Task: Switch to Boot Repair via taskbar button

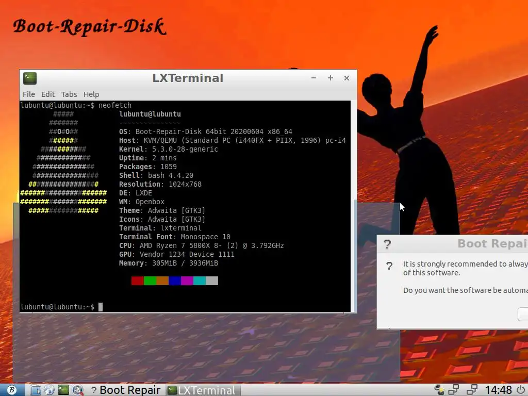Action: coord(126,390)
